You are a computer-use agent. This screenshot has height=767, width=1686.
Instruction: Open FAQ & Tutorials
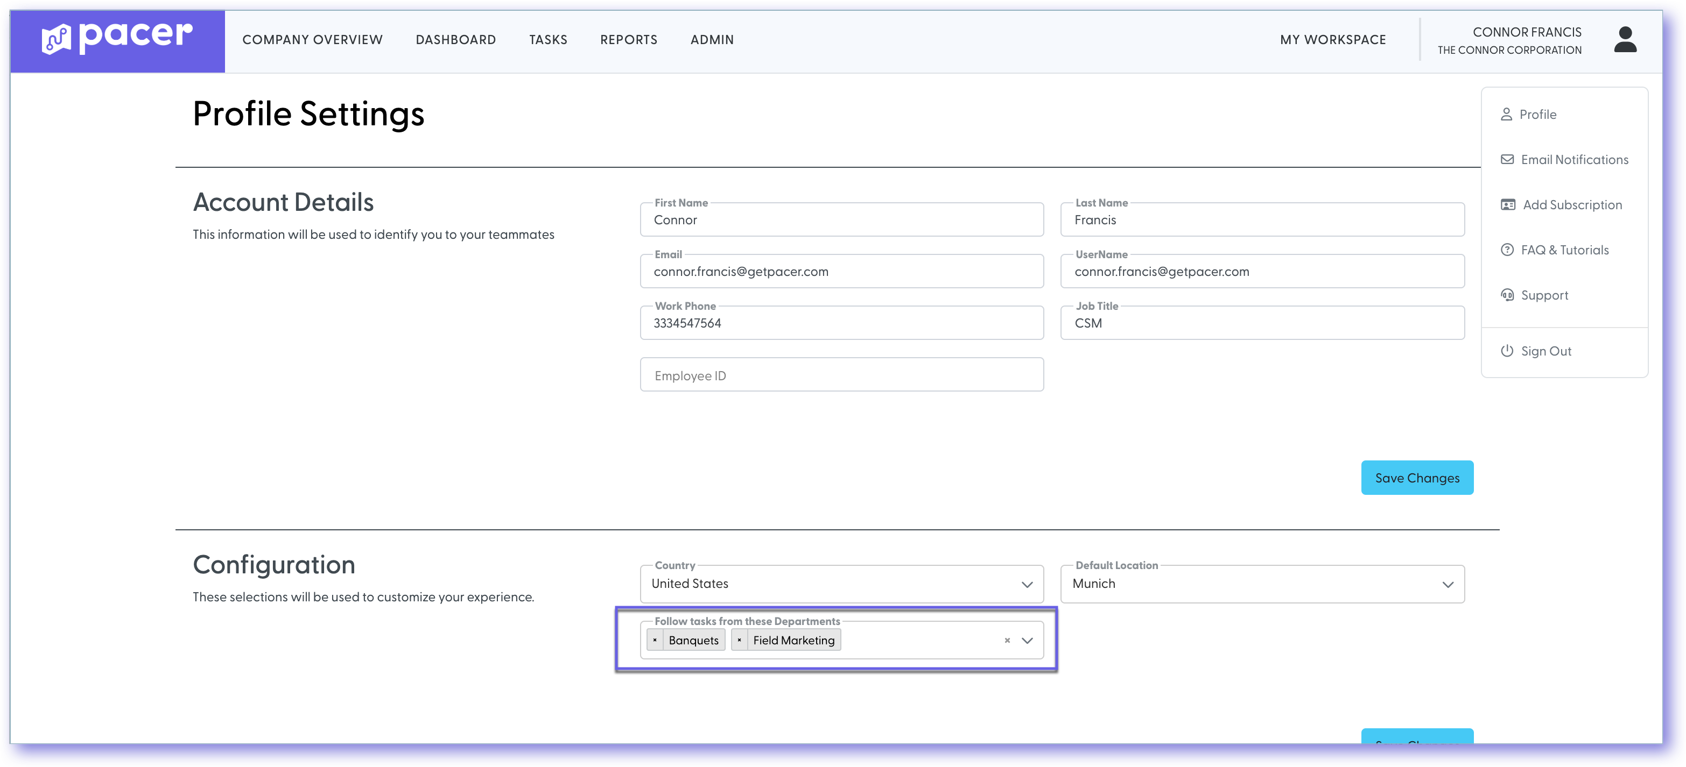point(1564,250)
